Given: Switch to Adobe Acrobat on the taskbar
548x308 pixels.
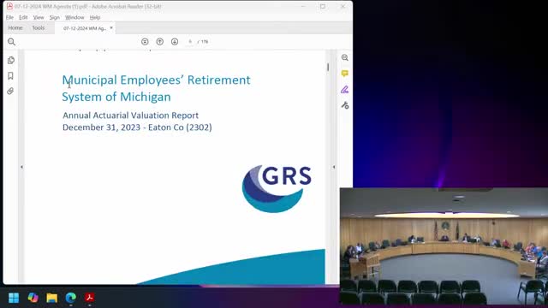Looking at the screenshot, I should pos(89,298).
